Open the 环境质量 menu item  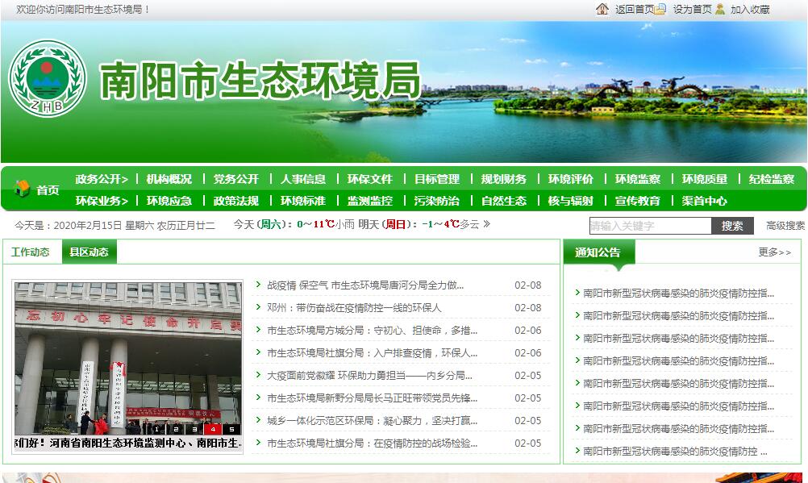pos(705,179)
